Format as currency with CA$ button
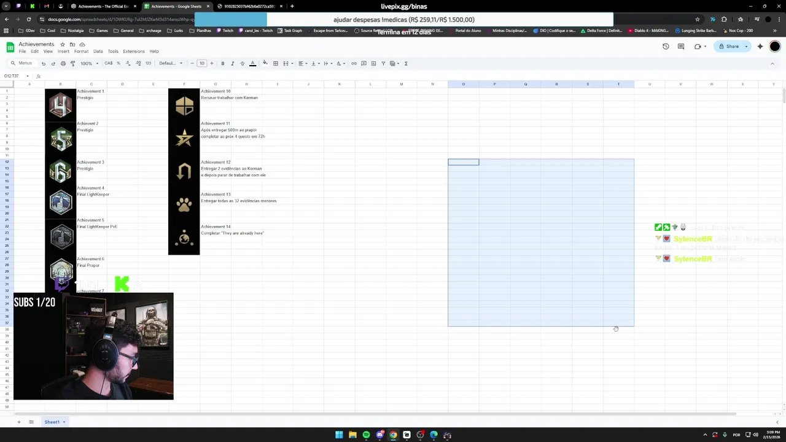Image resolution: width=786 pixels, height=442 pixels. point(109,63)
